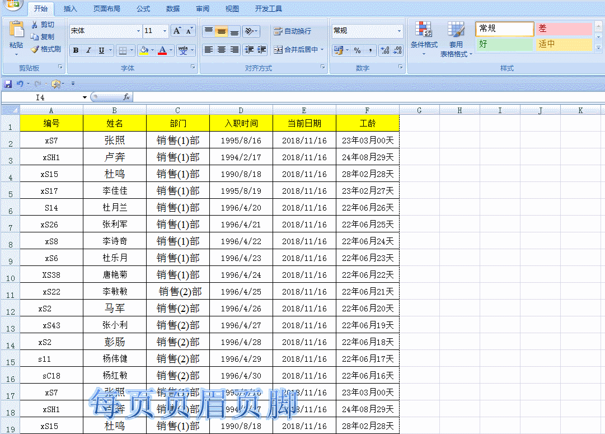Toggle bold formatting
The width and height of the screenshot is (605, 434).
click(76, 50)
